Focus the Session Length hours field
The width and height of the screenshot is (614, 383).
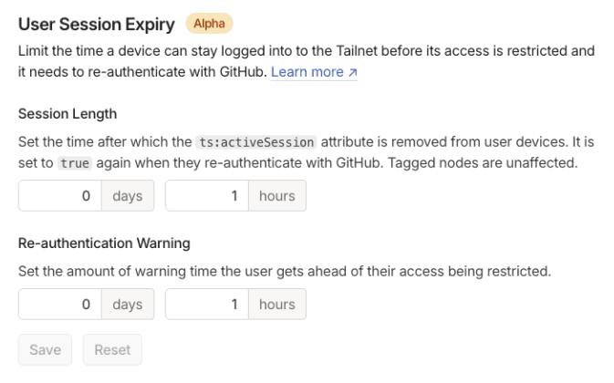[x=206, y=196]
